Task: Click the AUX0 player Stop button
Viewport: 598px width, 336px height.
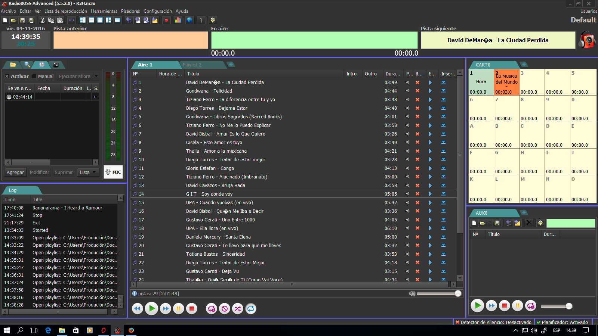Action: [x=504, y=306]
